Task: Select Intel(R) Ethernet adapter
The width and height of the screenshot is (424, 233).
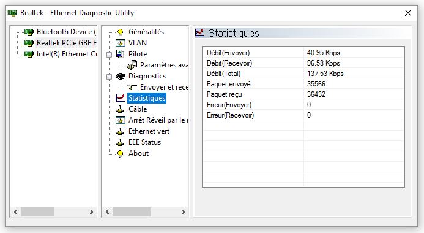Action: click(x=66, y=54)
